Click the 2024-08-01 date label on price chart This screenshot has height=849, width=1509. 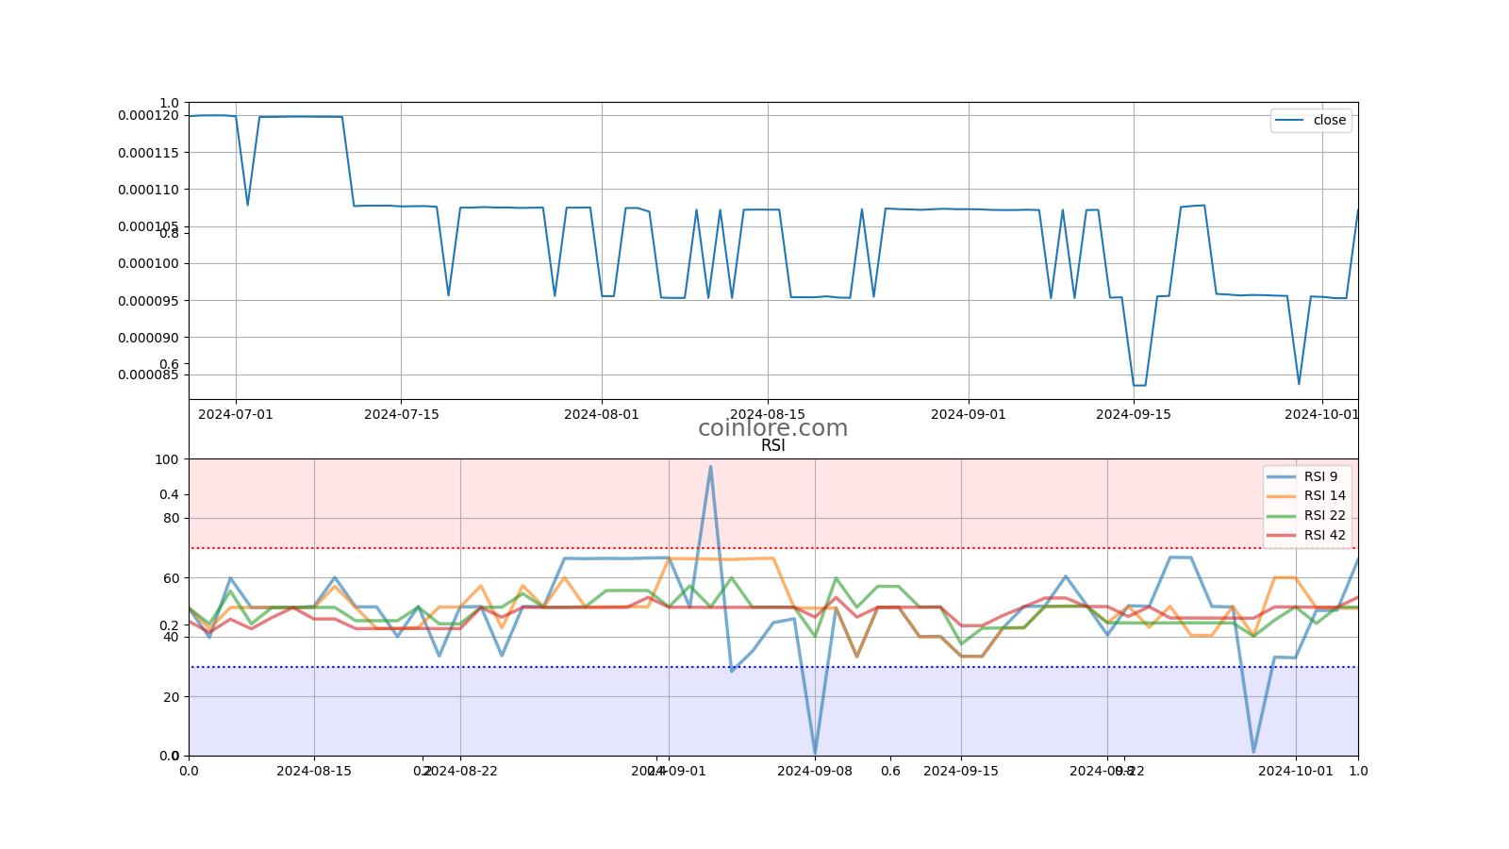pos(602,414)
